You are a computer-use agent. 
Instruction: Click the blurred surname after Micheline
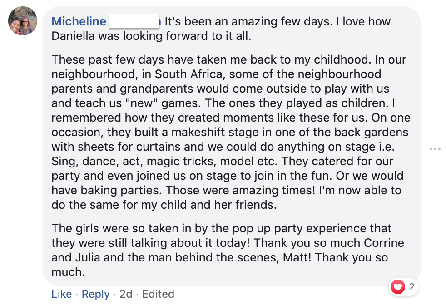[135, 21]
